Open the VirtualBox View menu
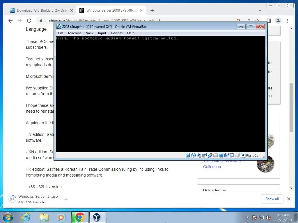 tap(90, 33)
